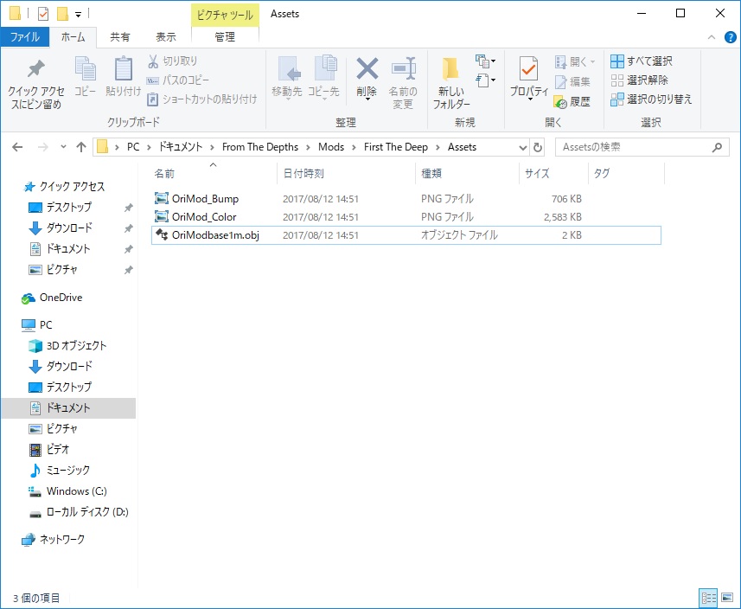The width and height of the screenshot is (741, 609).
Task: Click Pin to Quick Access icon
Action: tap(35, 70)
